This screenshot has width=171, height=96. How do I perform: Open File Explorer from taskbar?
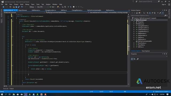coord(14,94)
